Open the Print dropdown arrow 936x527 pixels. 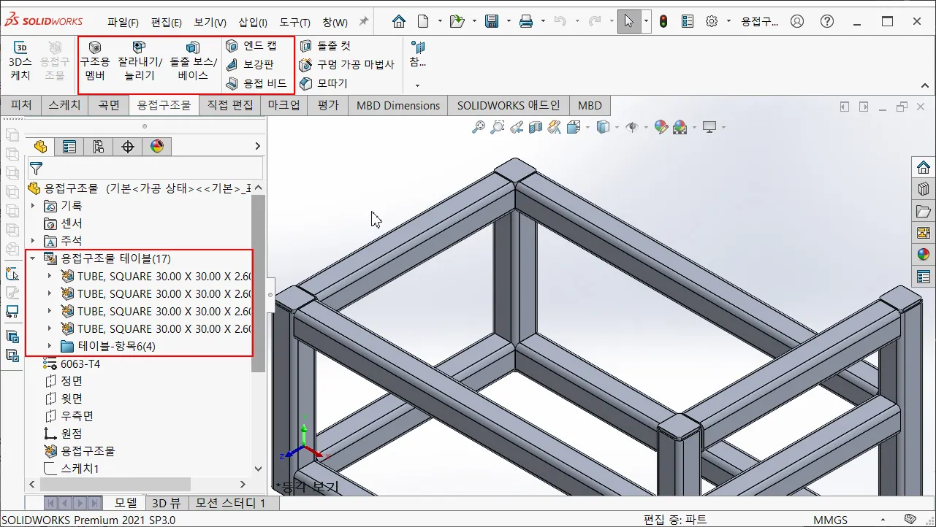point(542,21)
